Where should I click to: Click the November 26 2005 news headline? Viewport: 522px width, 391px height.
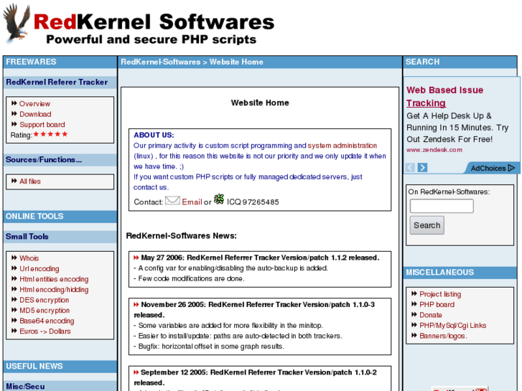pos(254,309)
